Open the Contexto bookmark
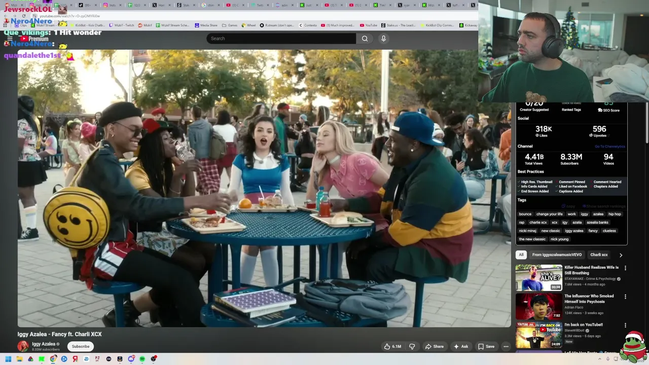Viewport: 649px width, 365px height. click(308, 25)
